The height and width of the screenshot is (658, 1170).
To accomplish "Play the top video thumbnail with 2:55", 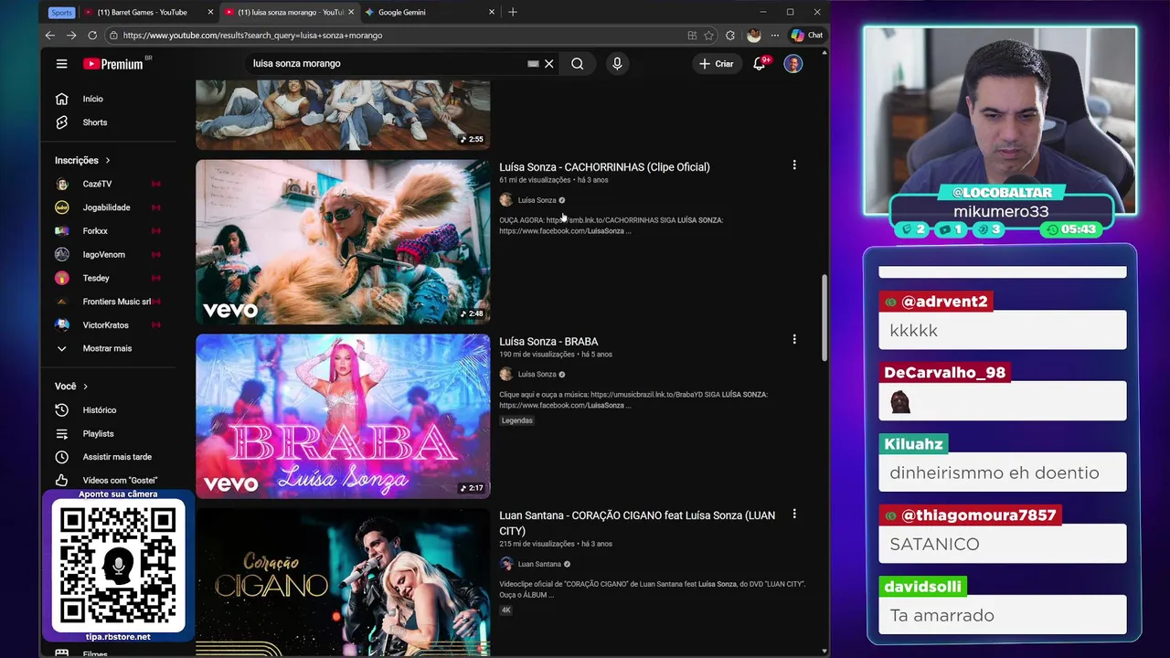I will tap(343, 115).
